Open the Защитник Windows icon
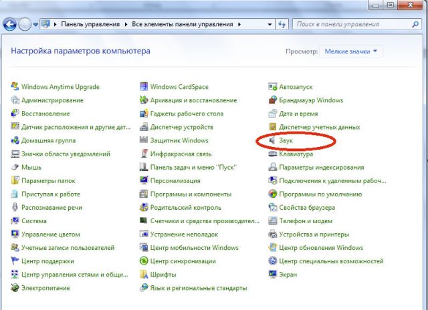 pyautogui.click(x=144, y=140)
